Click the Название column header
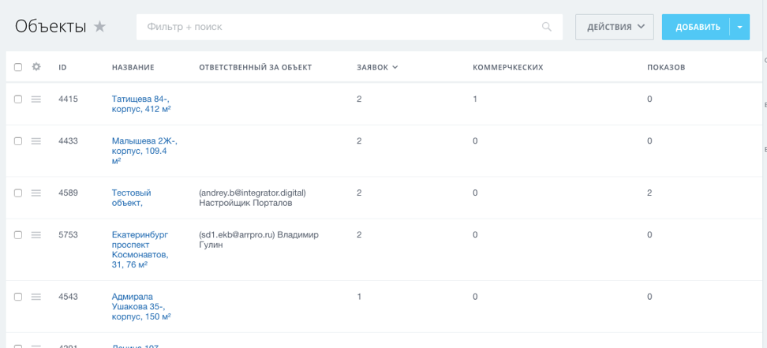The width and height of the screenshot is (767, 348). click(133, 67)
